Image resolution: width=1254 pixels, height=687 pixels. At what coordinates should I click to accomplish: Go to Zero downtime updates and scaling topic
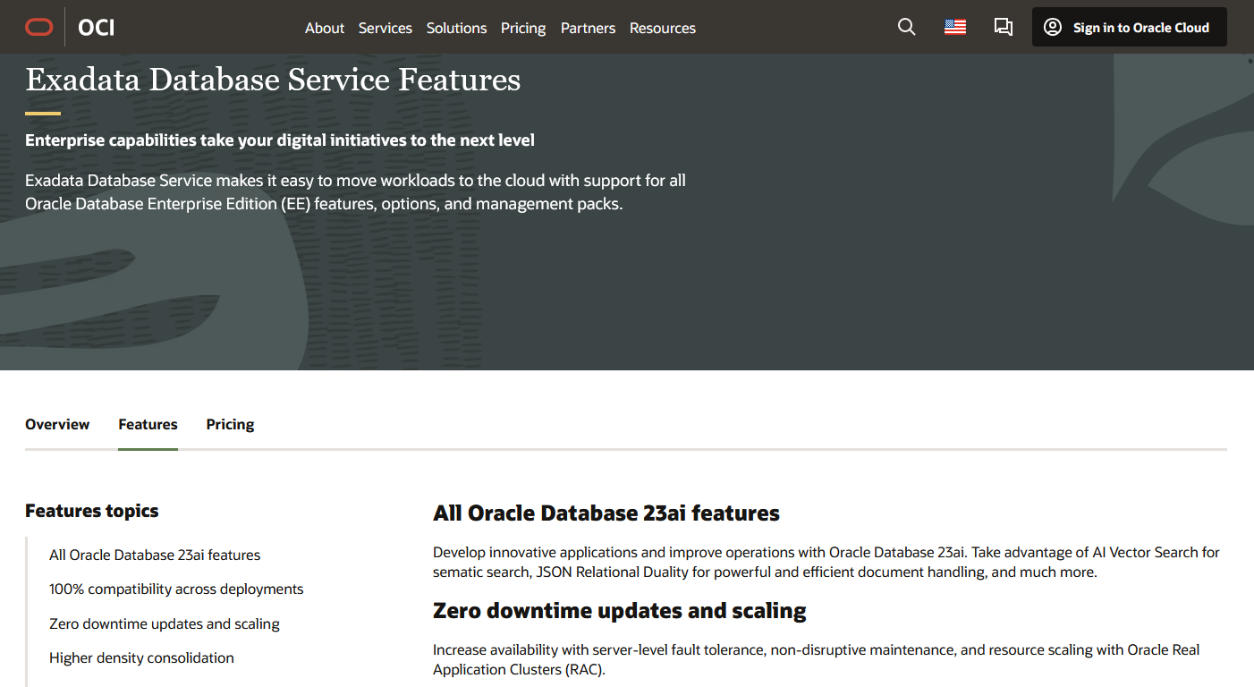click(165, 623)
